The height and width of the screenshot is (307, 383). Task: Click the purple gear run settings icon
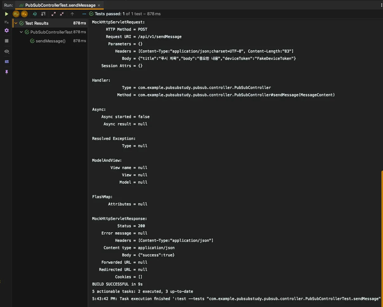click(x=6, y=31)
